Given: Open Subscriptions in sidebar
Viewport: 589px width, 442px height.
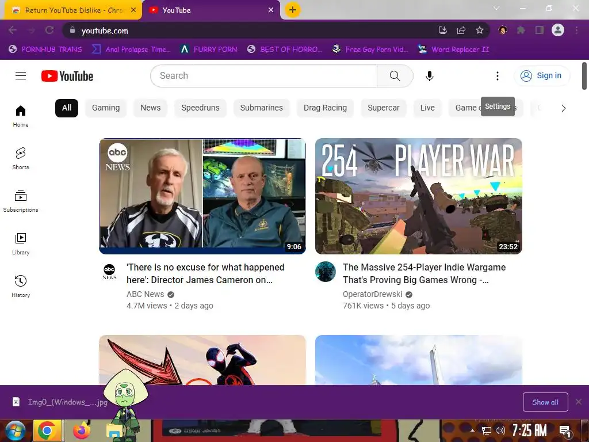Looking at the screenshot, I should (21, 201).
